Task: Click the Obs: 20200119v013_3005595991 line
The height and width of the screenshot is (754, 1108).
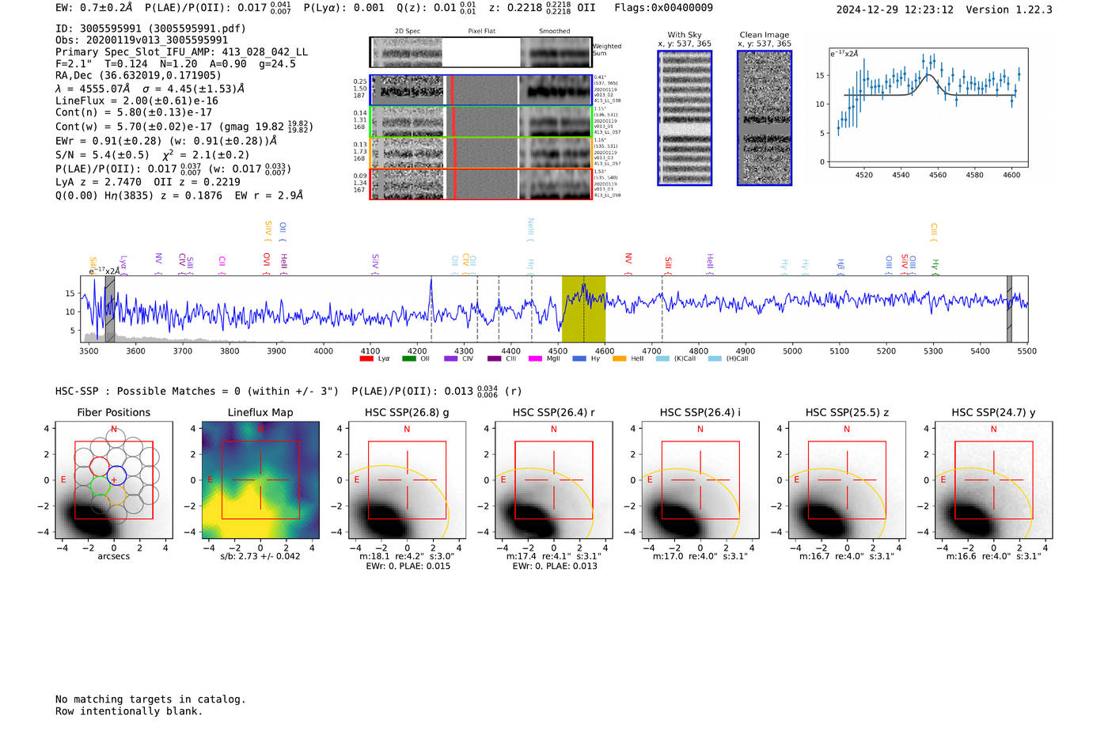Action: pyautogui.click(x=142, y=40)
